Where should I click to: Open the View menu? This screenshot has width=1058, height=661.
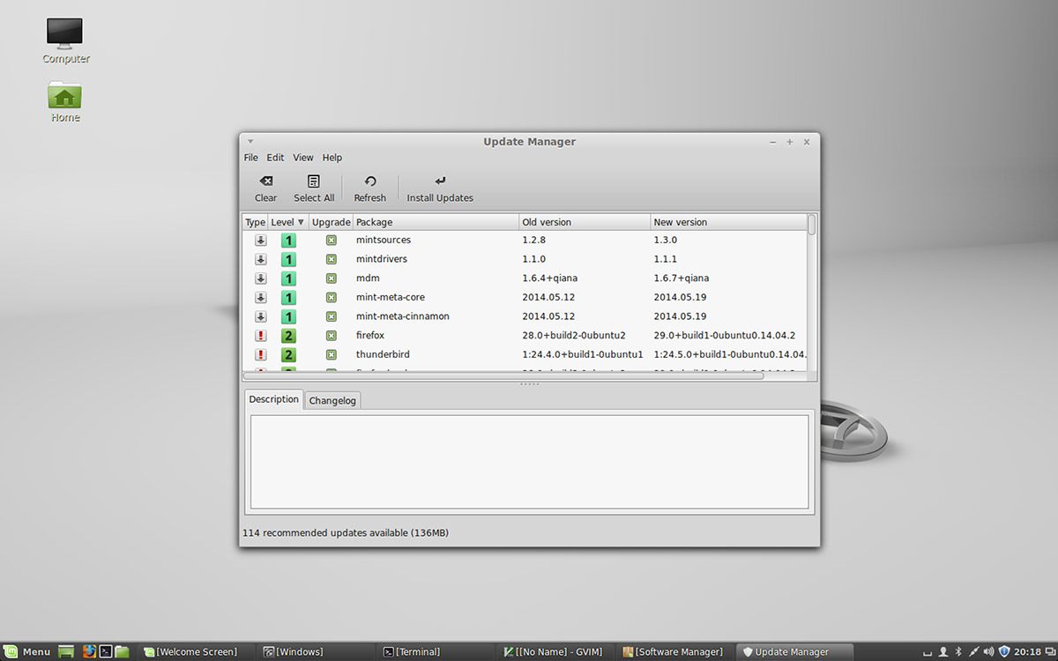(x=303, y=158)
